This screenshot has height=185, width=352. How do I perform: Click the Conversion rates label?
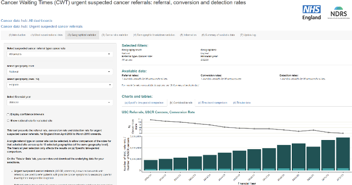coord(211,76)
